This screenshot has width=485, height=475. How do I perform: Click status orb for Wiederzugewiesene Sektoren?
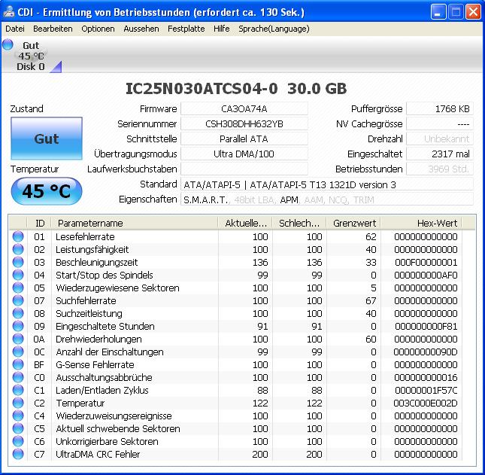(18, 288)
